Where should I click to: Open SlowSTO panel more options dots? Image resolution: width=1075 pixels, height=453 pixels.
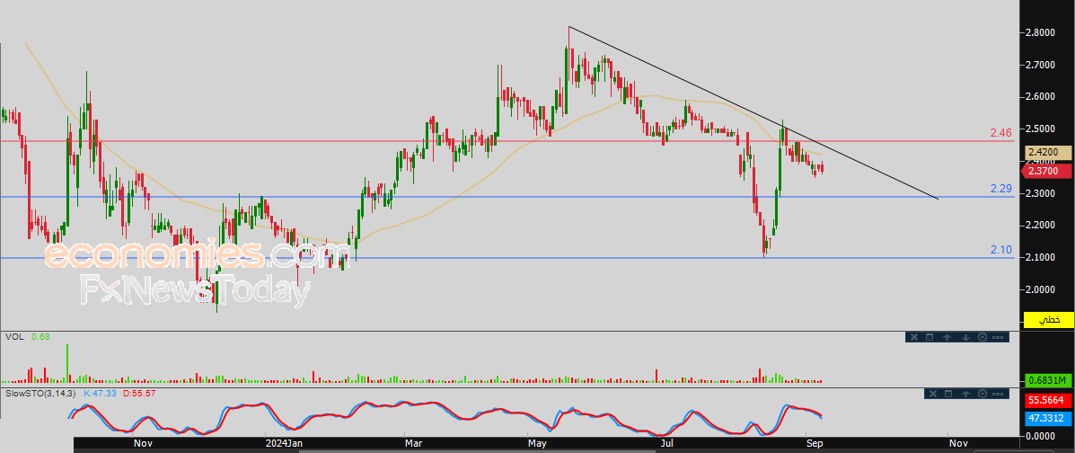pyautogui.click(x=998, y=394)
